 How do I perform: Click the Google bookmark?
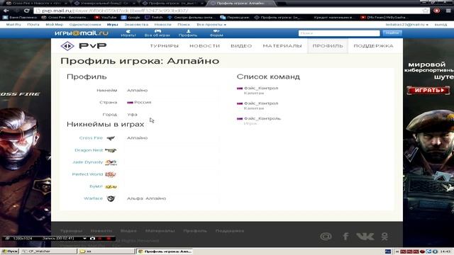pyautogui.click(x=131, y=17)
